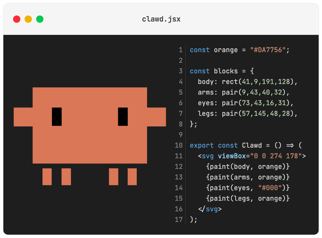Screen dimensions: 322x238
Task: Click the leftmost leg of the creature
Action: [47, 177]
